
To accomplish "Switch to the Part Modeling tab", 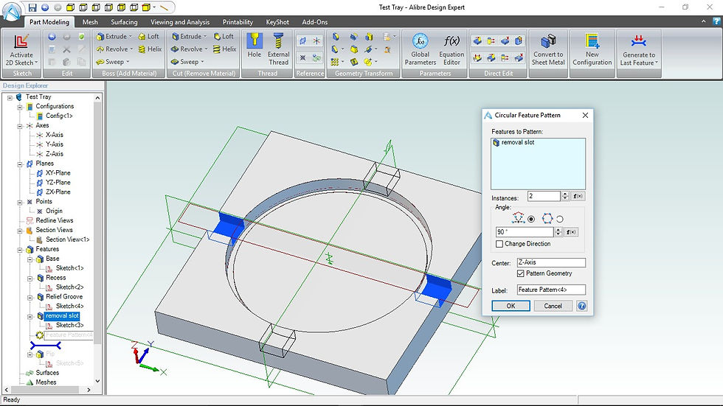I will (x=49, y=21).
